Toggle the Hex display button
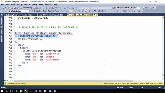 134,11
